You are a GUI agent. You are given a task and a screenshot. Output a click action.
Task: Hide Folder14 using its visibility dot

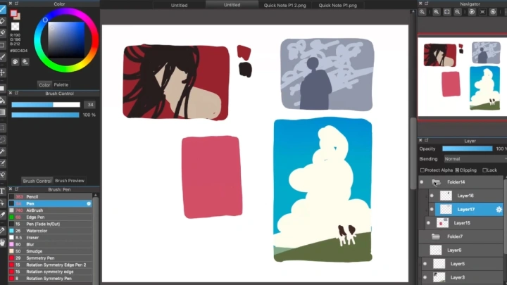tap(421, 182)
